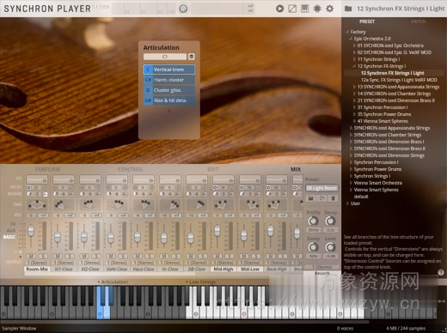Click the Mid-High pan display
447x333 pixels.
point(223,204)
